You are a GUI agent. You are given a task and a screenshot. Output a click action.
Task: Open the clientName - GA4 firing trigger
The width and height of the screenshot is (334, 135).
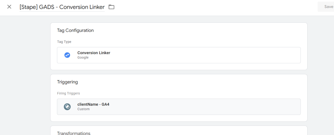coord(93,104)
